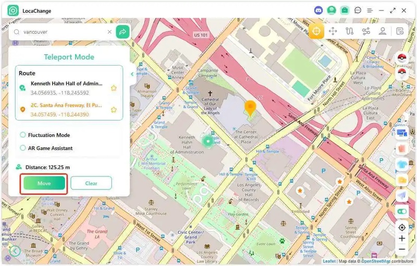417x266 pixels.
Task: Open the Leaflet attribution link
Action: pyautogui.click(x=329, y=261)
